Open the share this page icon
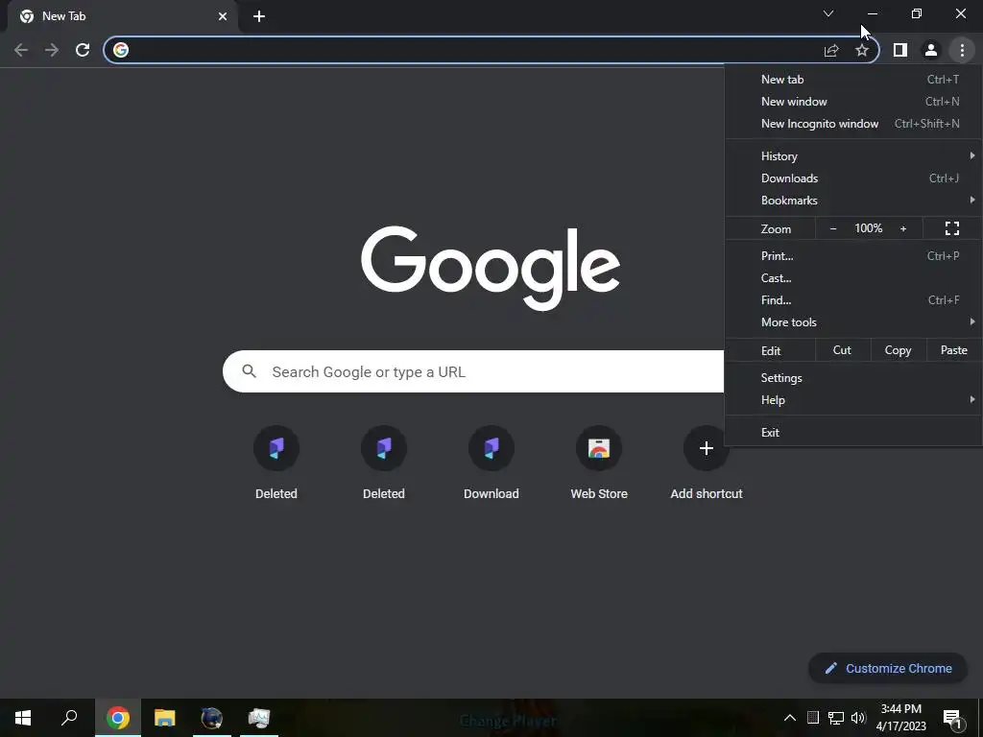The image size is (983, 737). click(831, 50)
